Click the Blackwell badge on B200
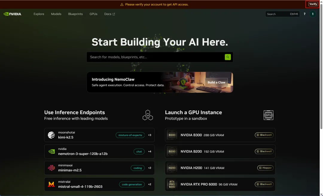Screen dimensions: 323x196 (264, 151)
